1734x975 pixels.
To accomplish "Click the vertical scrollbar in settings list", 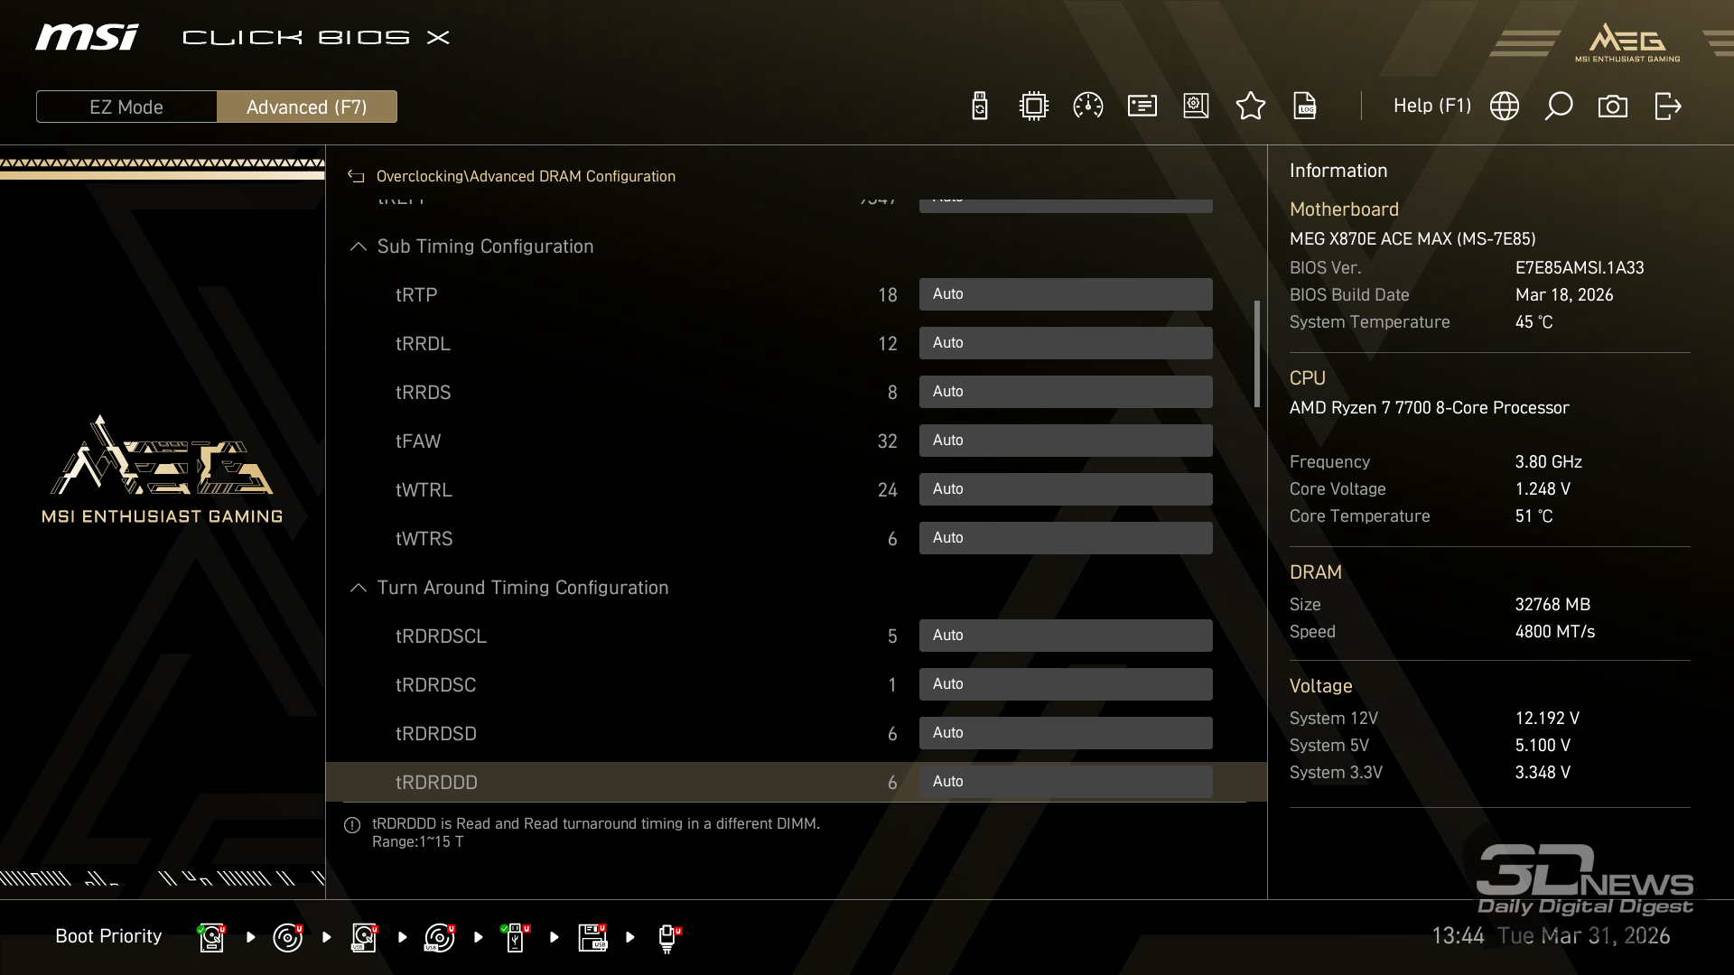I will tap(1256, 354).
